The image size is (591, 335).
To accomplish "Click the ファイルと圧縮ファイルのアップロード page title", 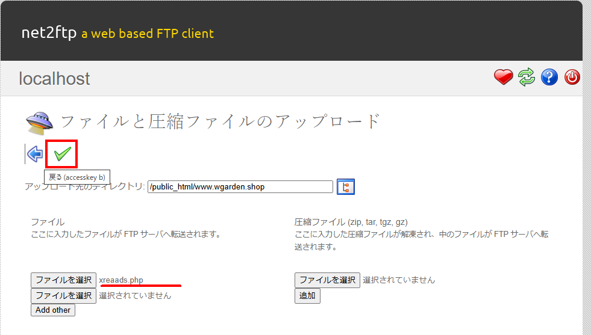I will pyautogui.click(x=220, y=121).
